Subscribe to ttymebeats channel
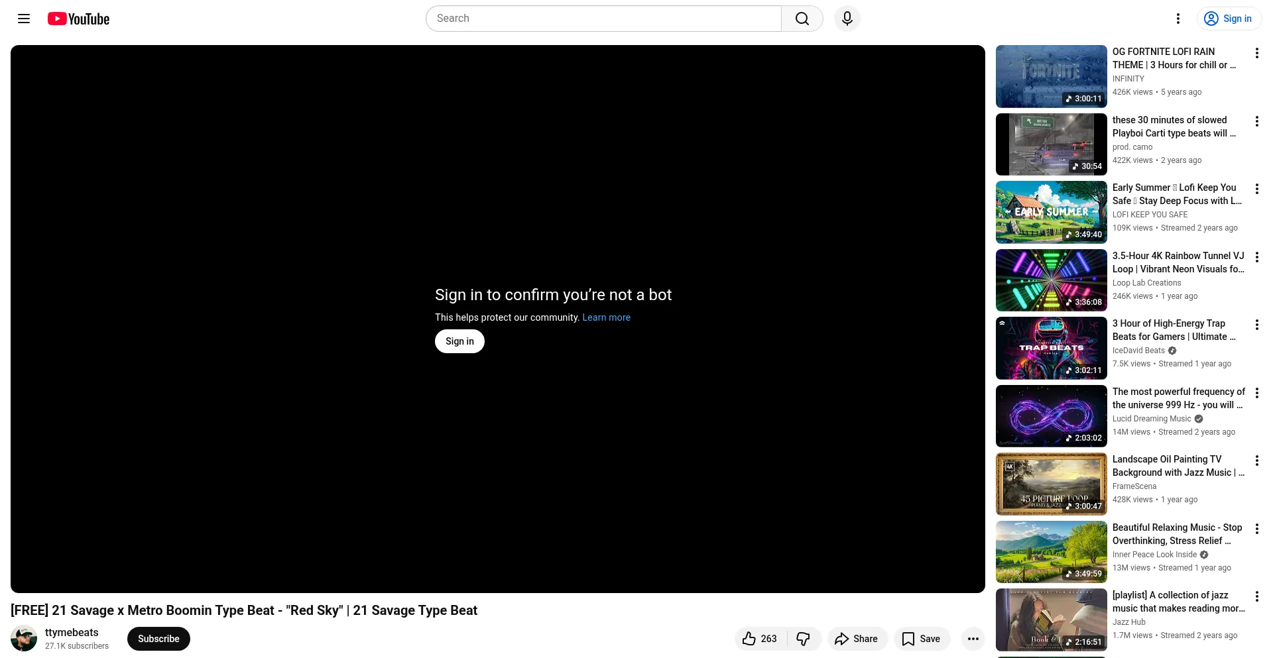This screenshot has height=658, width=1273. click(158, 639)
